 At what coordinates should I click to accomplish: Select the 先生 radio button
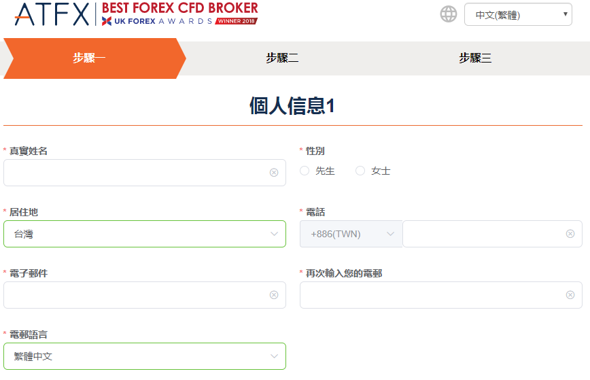(x=305, y=171)
